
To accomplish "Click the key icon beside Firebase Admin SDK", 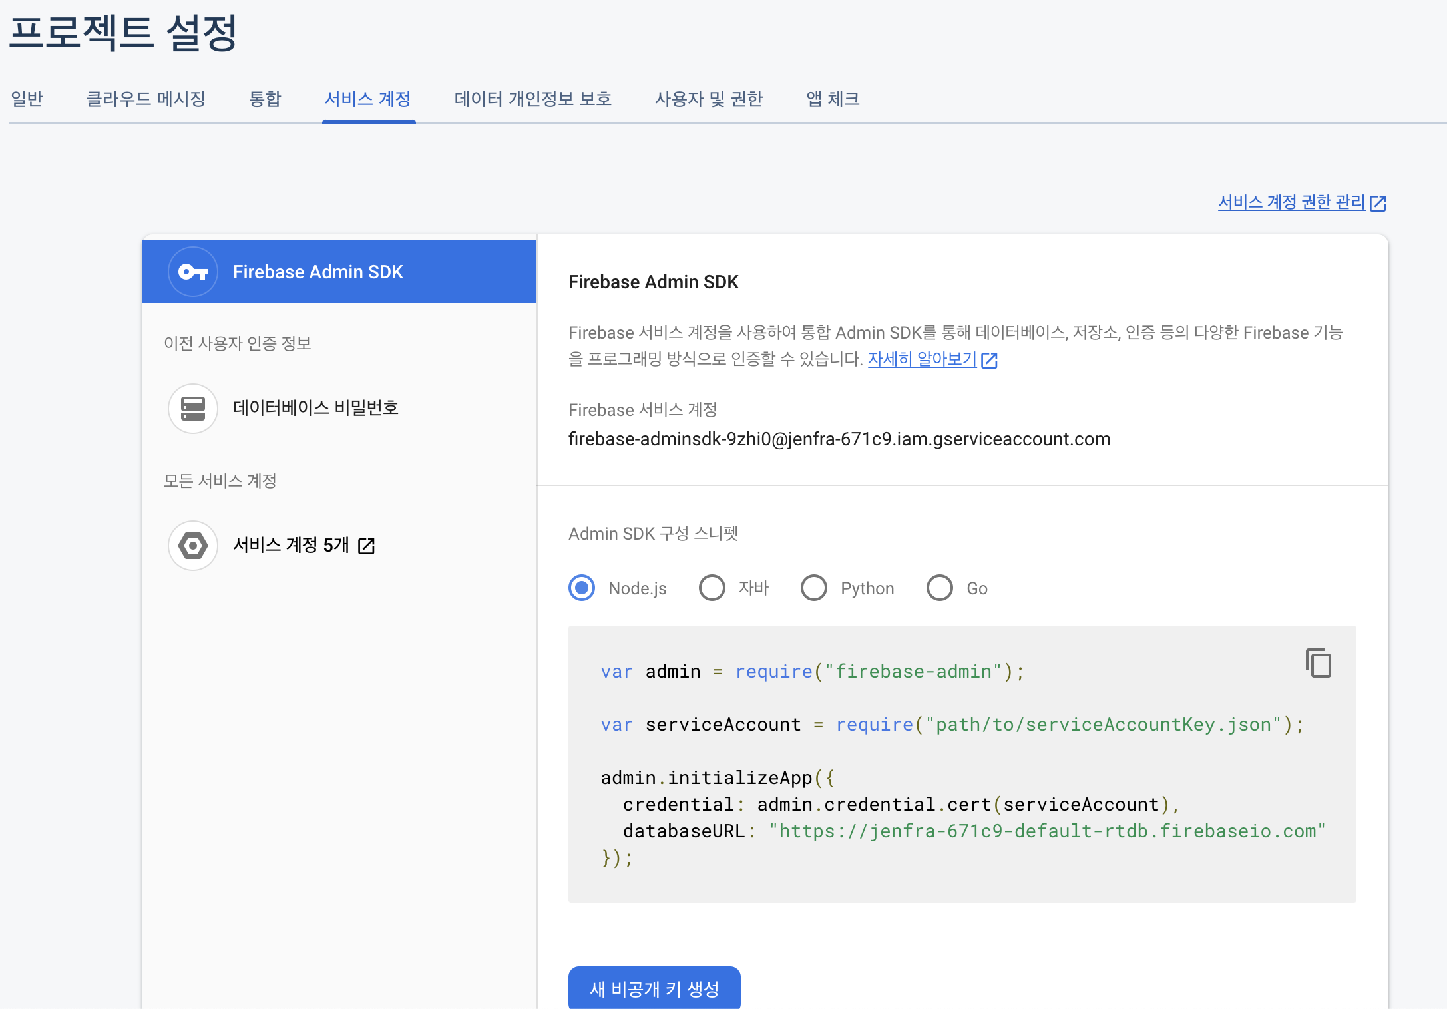I will 193,272.
